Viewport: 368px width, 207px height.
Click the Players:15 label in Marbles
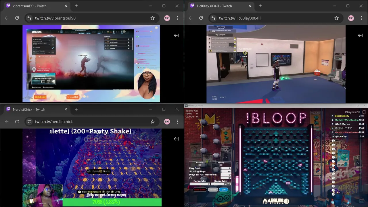352,112
